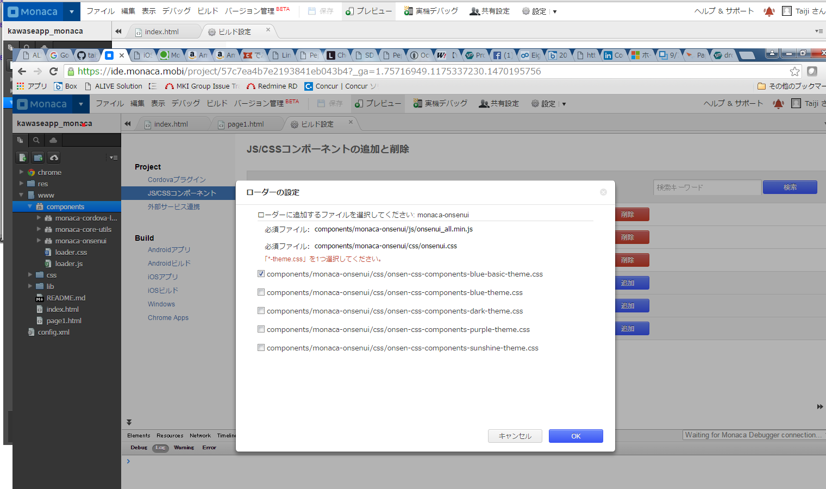Close the ローダーの設定 dialog with its X icon

pos(603,192)
